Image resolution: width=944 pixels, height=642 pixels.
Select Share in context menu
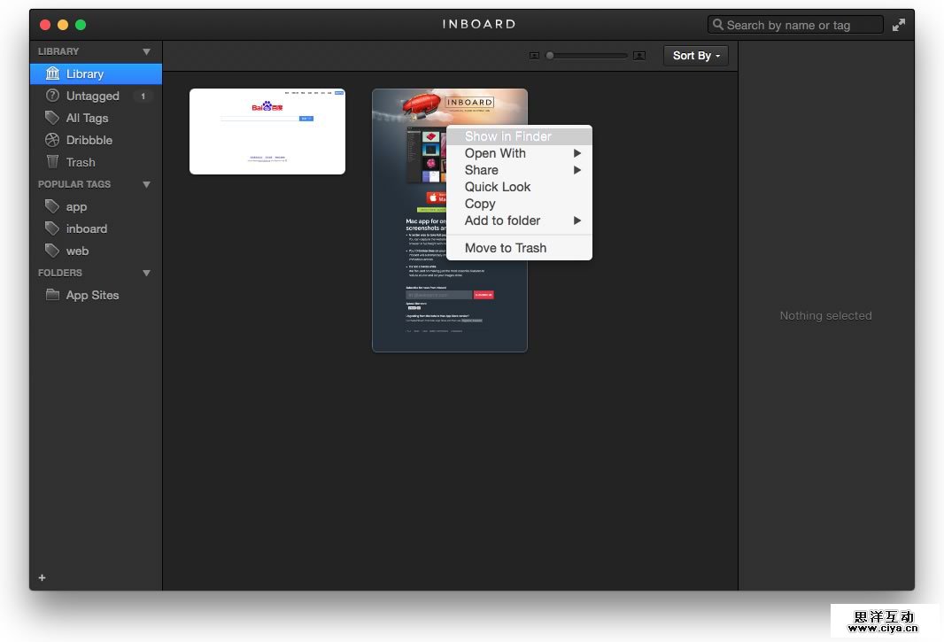point(519,170)
